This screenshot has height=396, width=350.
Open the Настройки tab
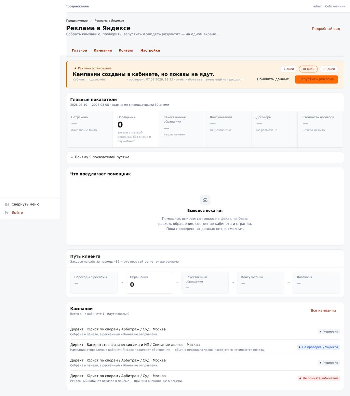[x=150, y=51]
